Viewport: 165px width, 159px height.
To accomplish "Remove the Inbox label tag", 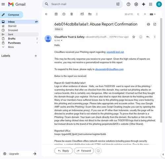I will pos(62,29).
